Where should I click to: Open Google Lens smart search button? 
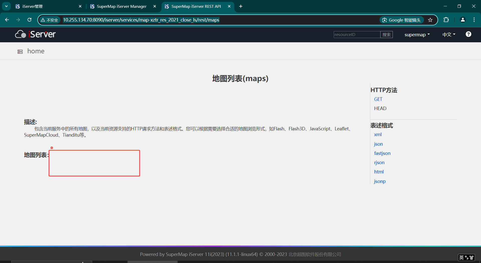click(402, 20)
